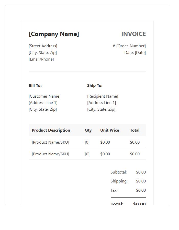The width and height of the screenshot is (179, 230).
Task: Click the first row's unit price $0.00
Action: click(105, 142)
